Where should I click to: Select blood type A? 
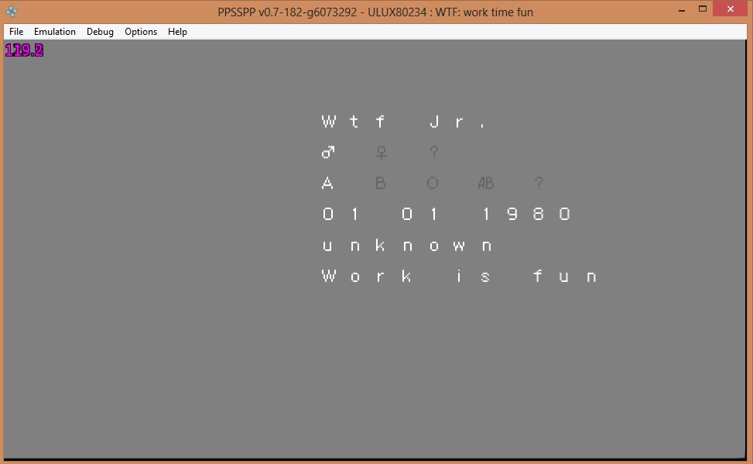point(328,184)
